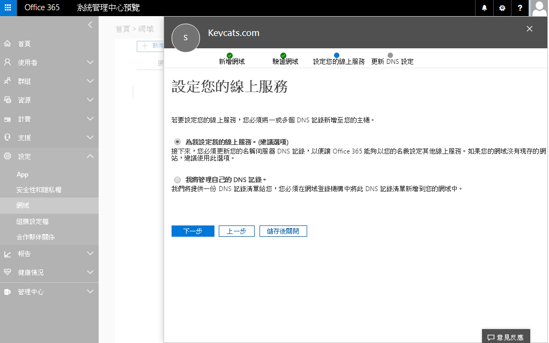The image size is (549, 343).
Task: Click the home icon beside 首頁
Action: point(8,43)
